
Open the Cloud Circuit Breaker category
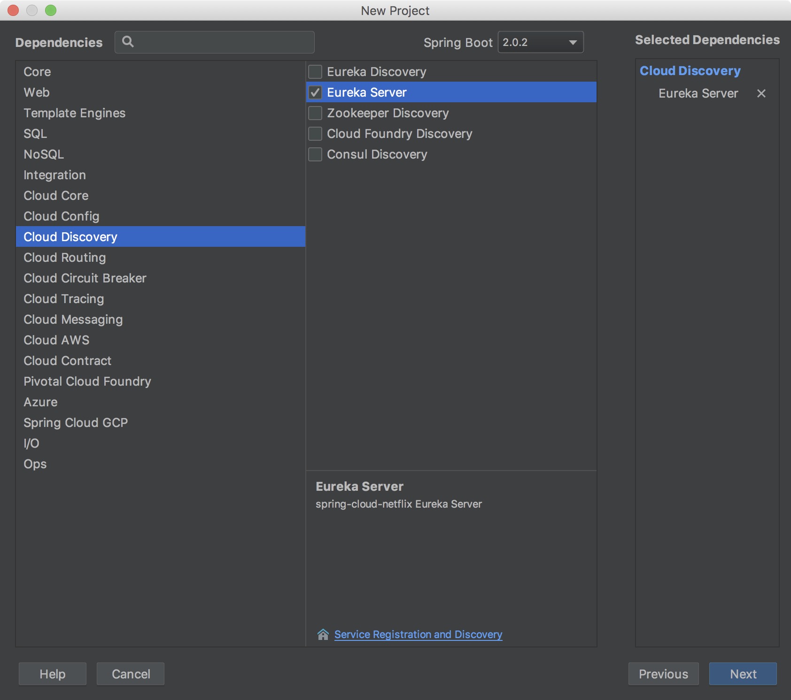point(161,278)
